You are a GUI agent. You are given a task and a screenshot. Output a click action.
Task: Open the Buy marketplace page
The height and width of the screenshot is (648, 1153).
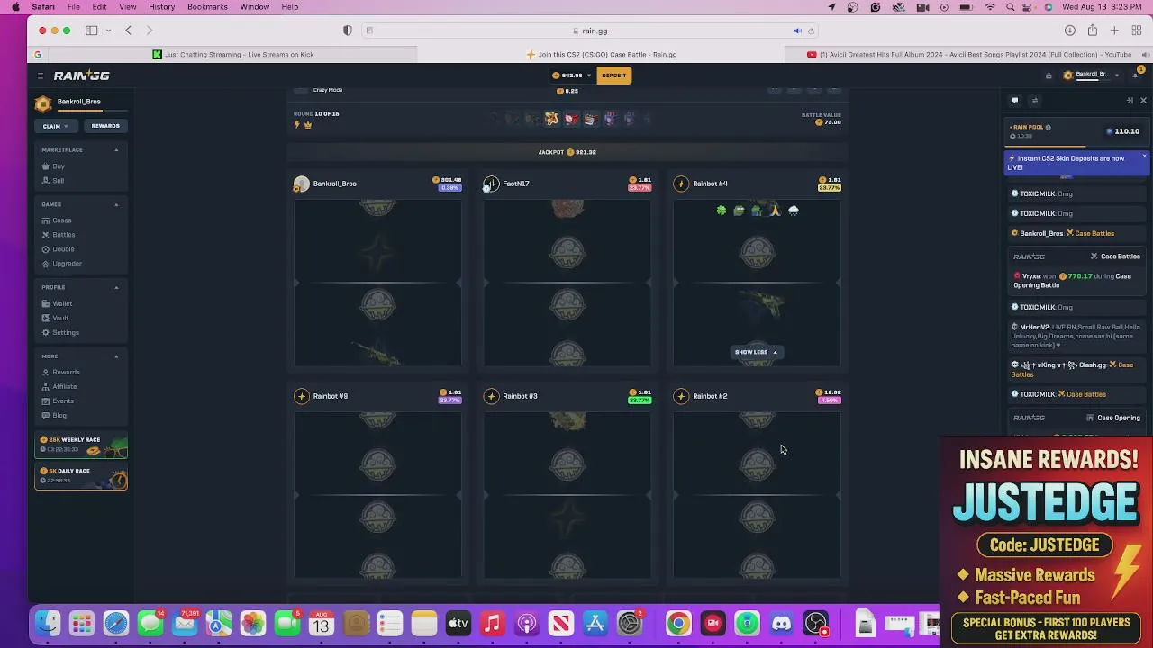(59, 166)
